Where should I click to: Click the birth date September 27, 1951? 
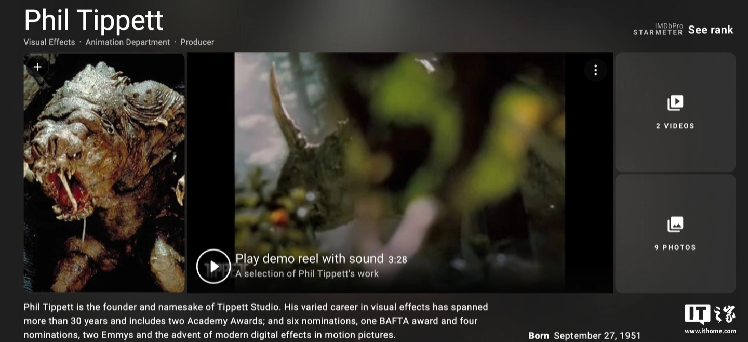click(x=597, y=336)
